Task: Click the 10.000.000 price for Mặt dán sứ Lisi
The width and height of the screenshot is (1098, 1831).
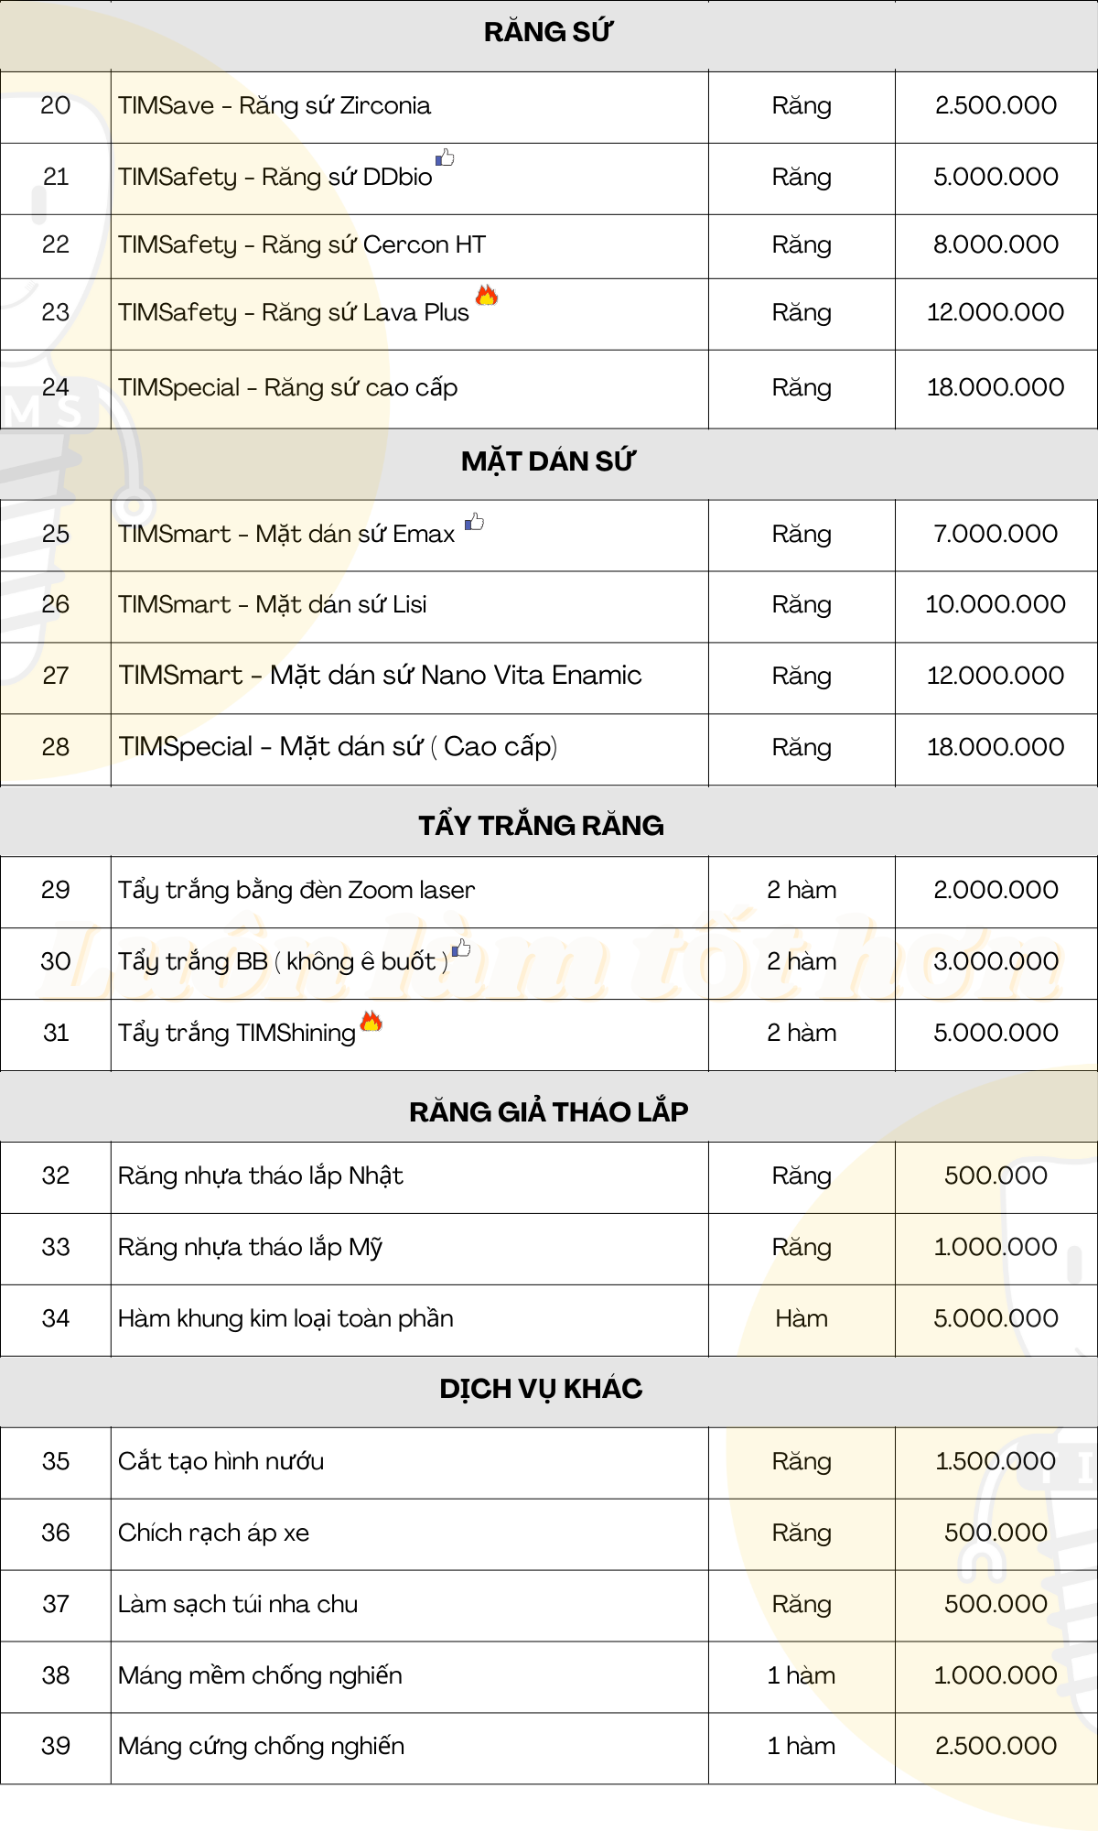Action: [995, 604]
